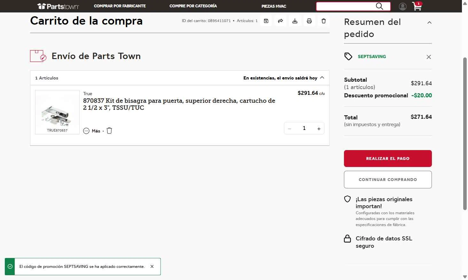
Task: Increase item quantity with plus button
Action: (x=319, y=129)
